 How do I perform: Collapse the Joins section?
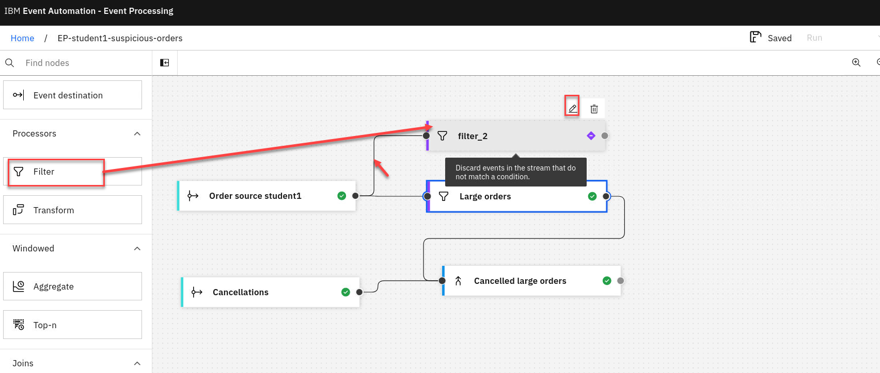coord(137,363)
